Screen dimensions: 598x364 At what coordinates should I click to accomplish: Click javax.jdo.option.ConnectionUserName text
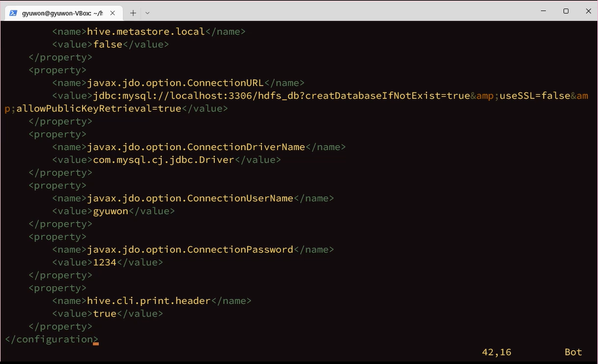190,198
